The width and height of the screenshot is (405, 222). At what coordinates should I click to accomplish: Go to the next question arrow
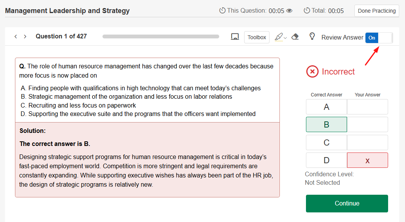click(x=25, y=36)
